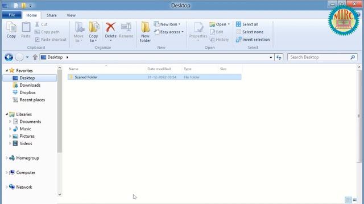Image resolution: width=364 pixels, height=204 pixels.
Task: Click Select none
Action: (x=250, y=32)
